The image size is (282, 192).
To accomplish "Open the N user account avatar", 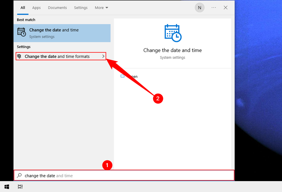I will point(200,8).
